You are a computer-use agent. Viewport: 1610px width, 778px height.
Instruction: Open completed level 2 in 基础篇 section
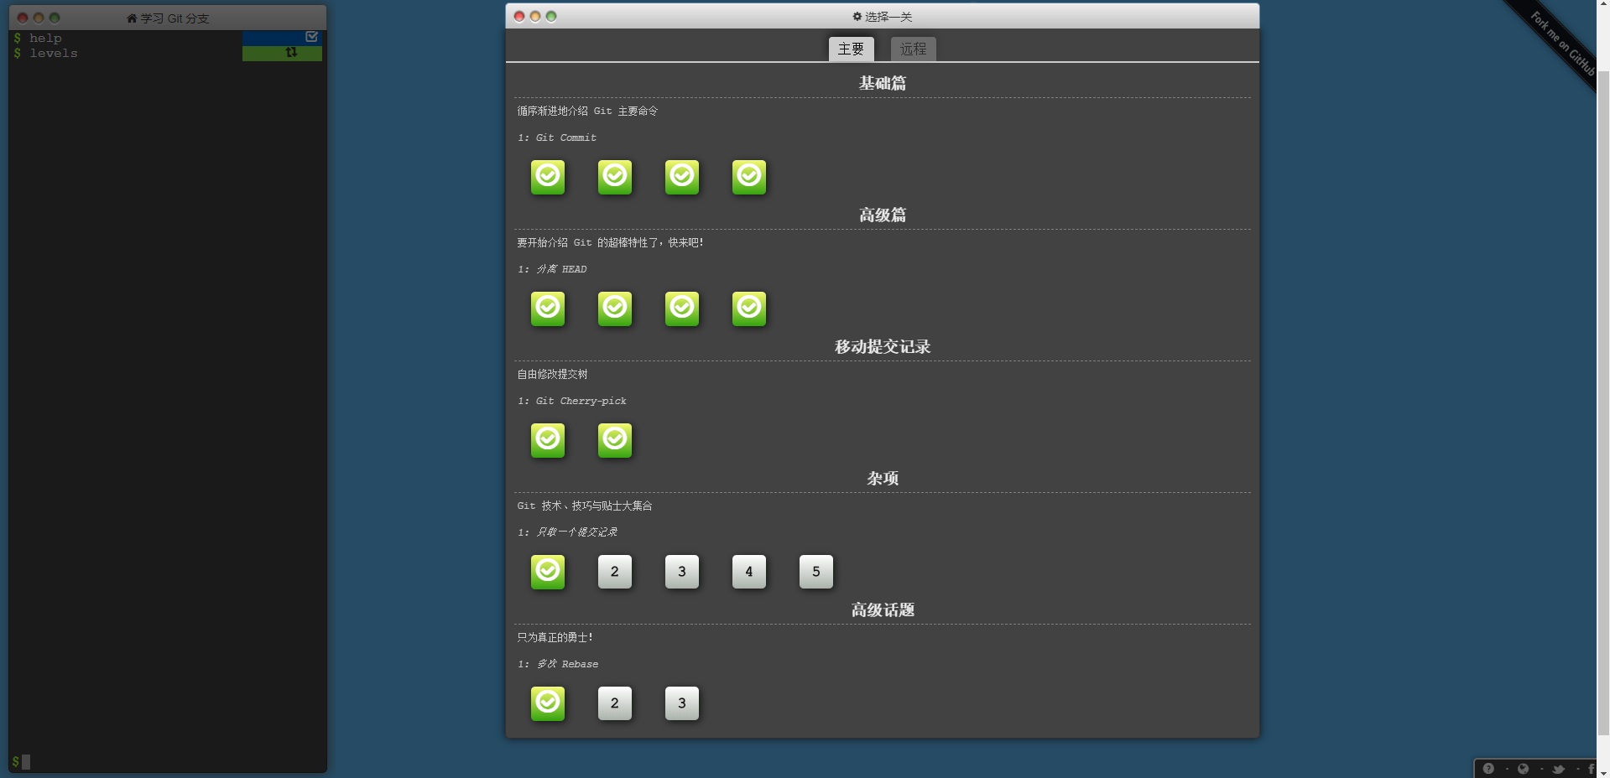coord(615,177)
